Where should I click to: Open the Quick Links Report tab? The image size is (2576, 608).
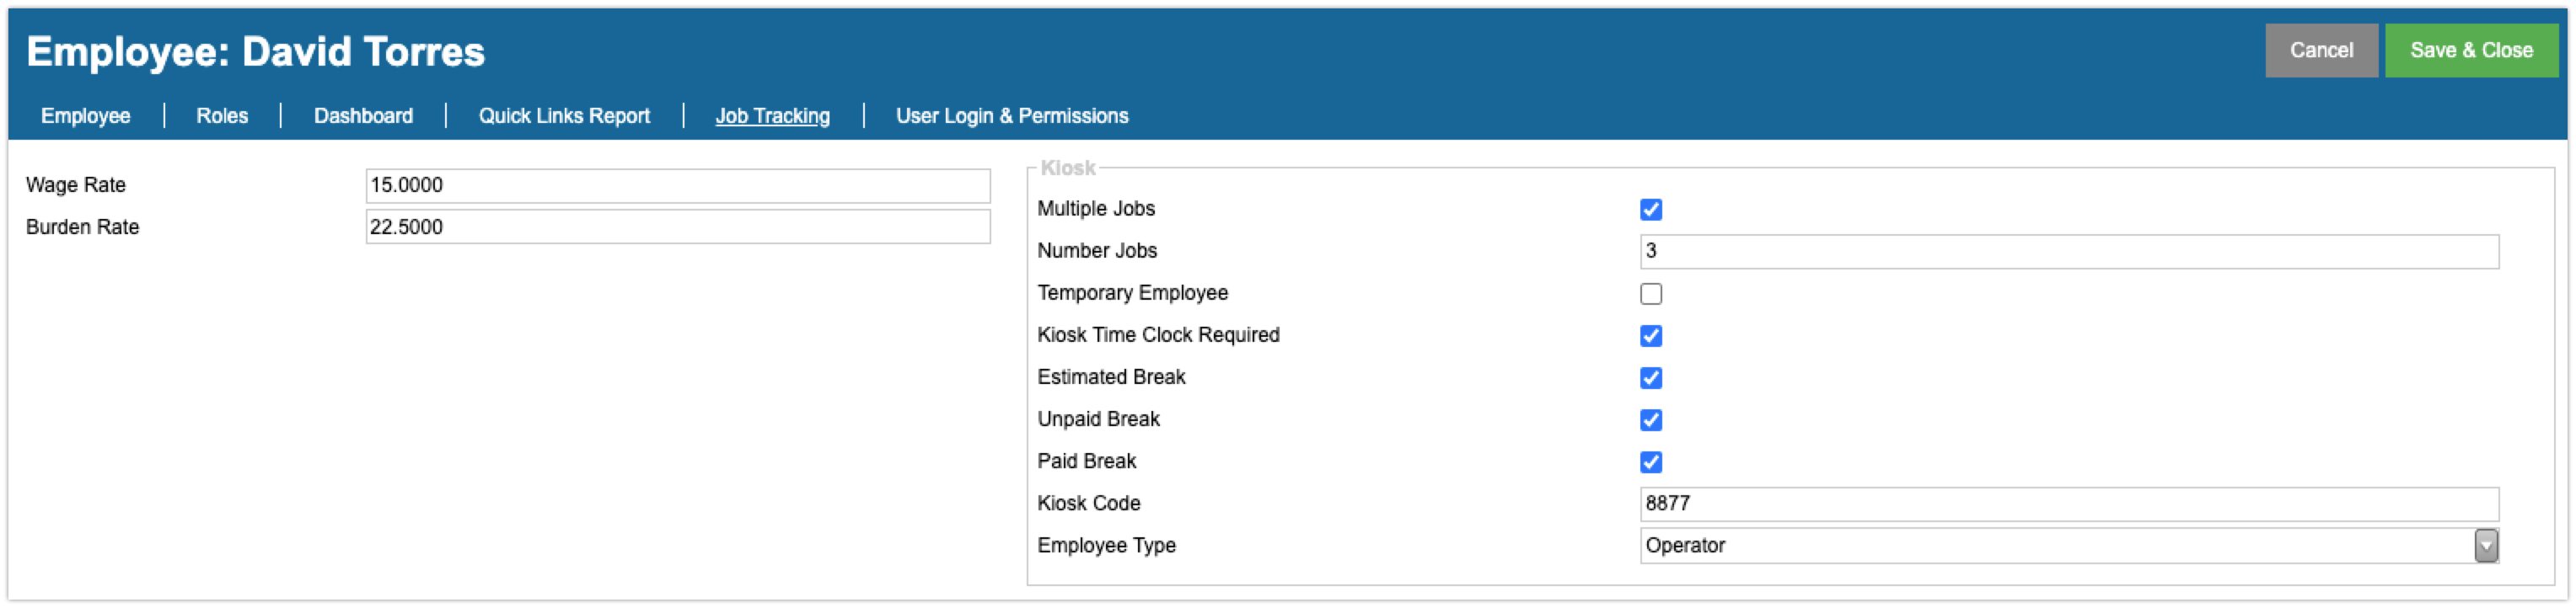(564, 116)
